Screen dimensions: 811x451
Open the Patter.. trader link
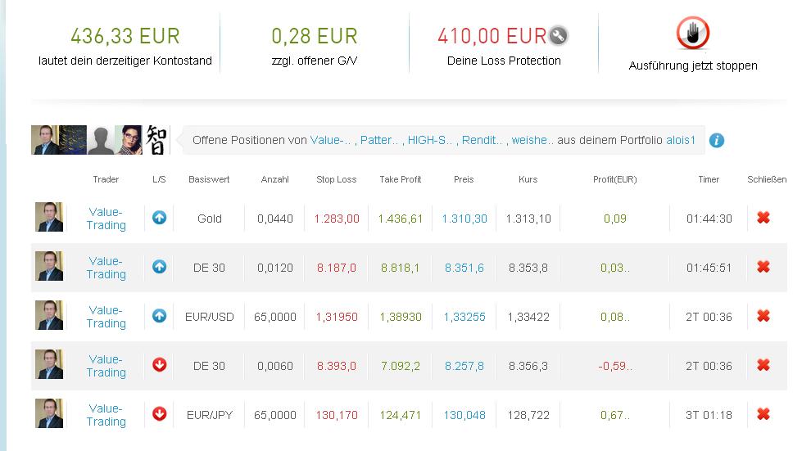pyautogui.click(x=379, y=140)
